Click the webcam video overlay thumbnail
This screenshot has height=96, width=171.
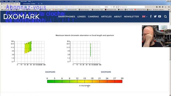click(156, 36)
